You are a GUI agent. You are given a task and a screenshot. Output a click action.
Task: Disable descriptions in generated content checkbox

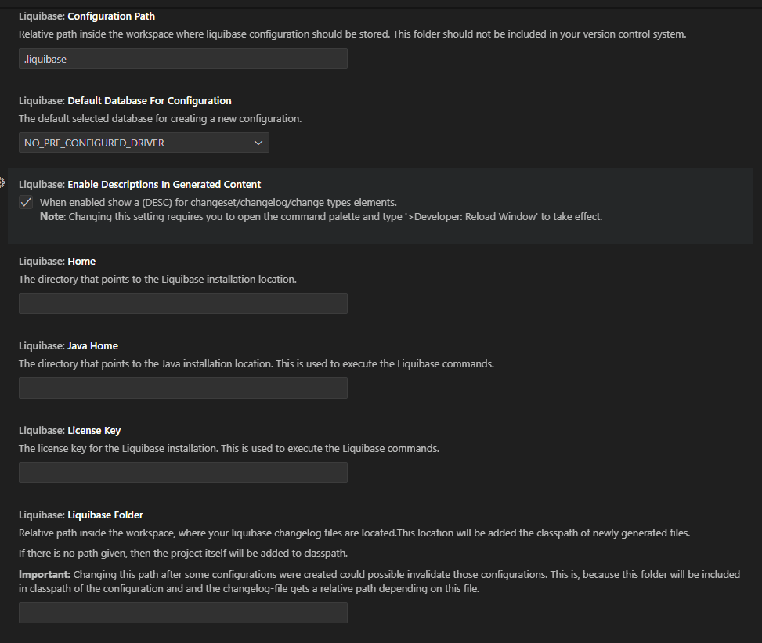[26, 201]
